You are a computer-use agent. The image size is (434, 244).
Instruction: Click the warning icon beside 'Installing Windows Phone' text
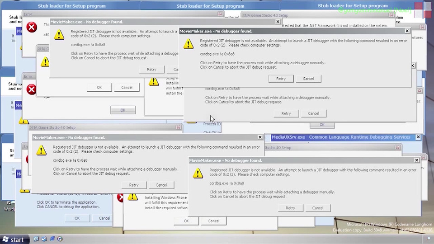[x=132, y=197]
